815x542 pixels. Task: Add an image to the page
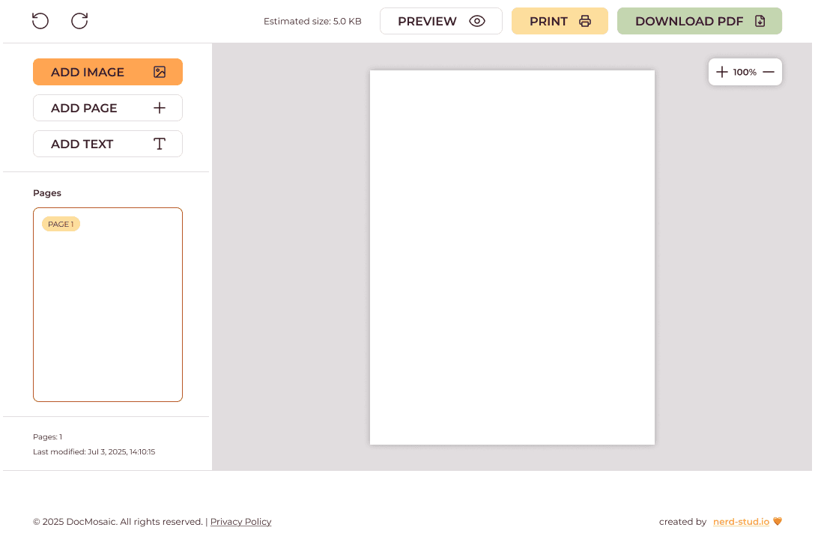108,72
